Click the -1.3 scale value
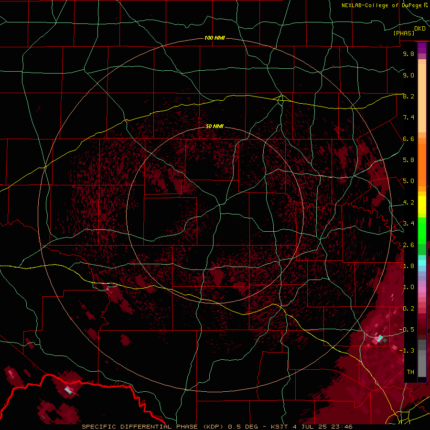The image size is (430, 430). (x=407, y=351)
